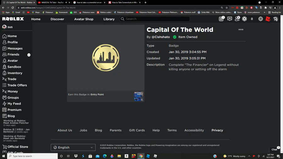Screen dimensions: 283x159
Task: Switch to the how to take a screenshot tab
Action: coord(89,3)
